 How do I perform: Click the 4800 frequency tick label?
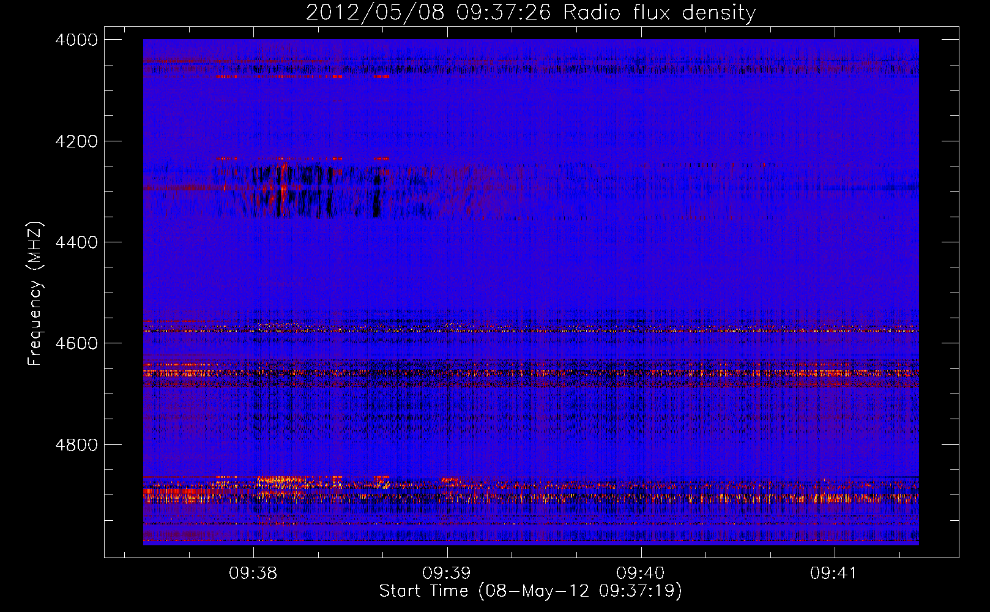(x=76, y=445)
